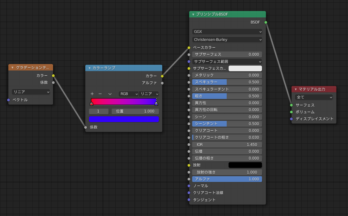
Task: Click the サブサーフェスカラー input socket
Action: pos(189,69)
